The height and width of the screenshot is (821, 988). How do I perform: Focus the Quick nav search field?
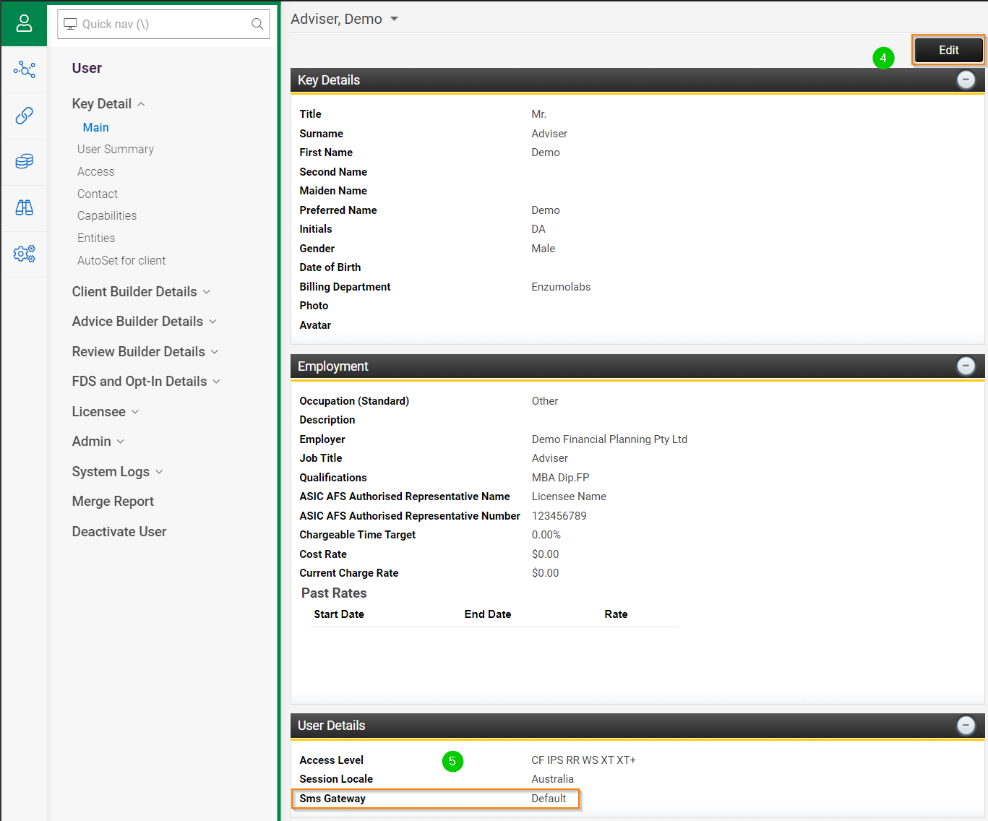163,24
